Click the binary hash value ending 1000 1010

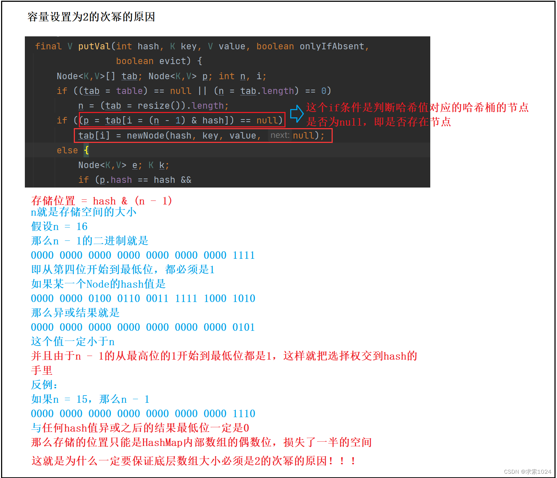(143, 298)
